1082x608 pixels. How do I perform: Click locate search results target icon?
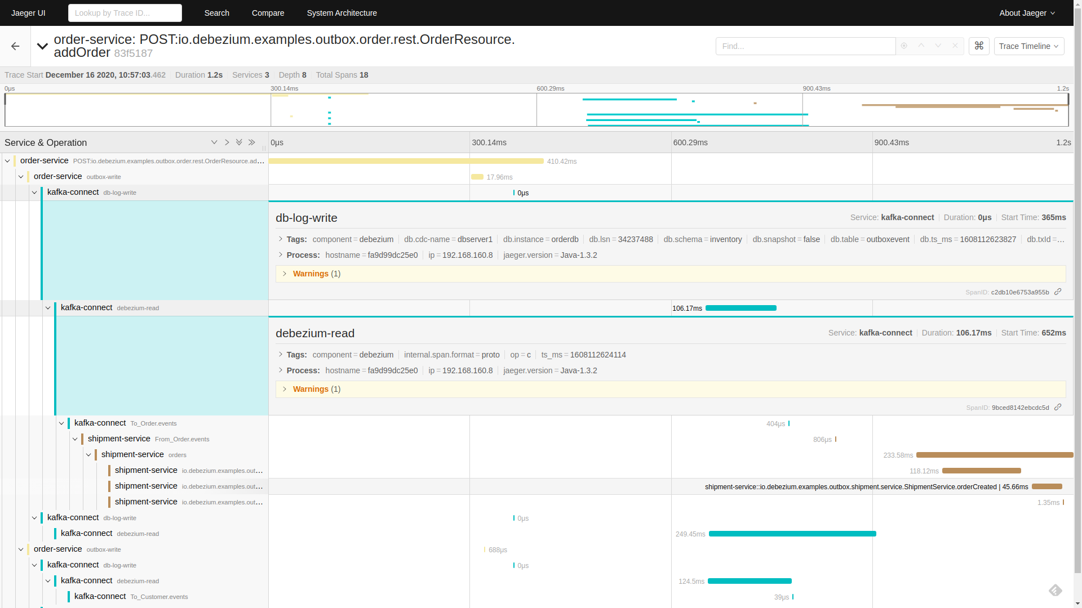pyautogui.click(x=904, y=46)
